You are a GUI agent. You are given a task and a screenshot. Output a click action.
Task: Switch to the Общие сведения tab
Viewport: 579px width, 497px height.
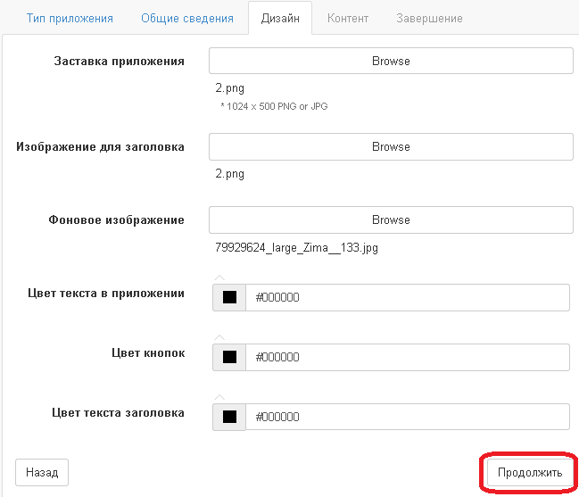(x=187, y=18)
